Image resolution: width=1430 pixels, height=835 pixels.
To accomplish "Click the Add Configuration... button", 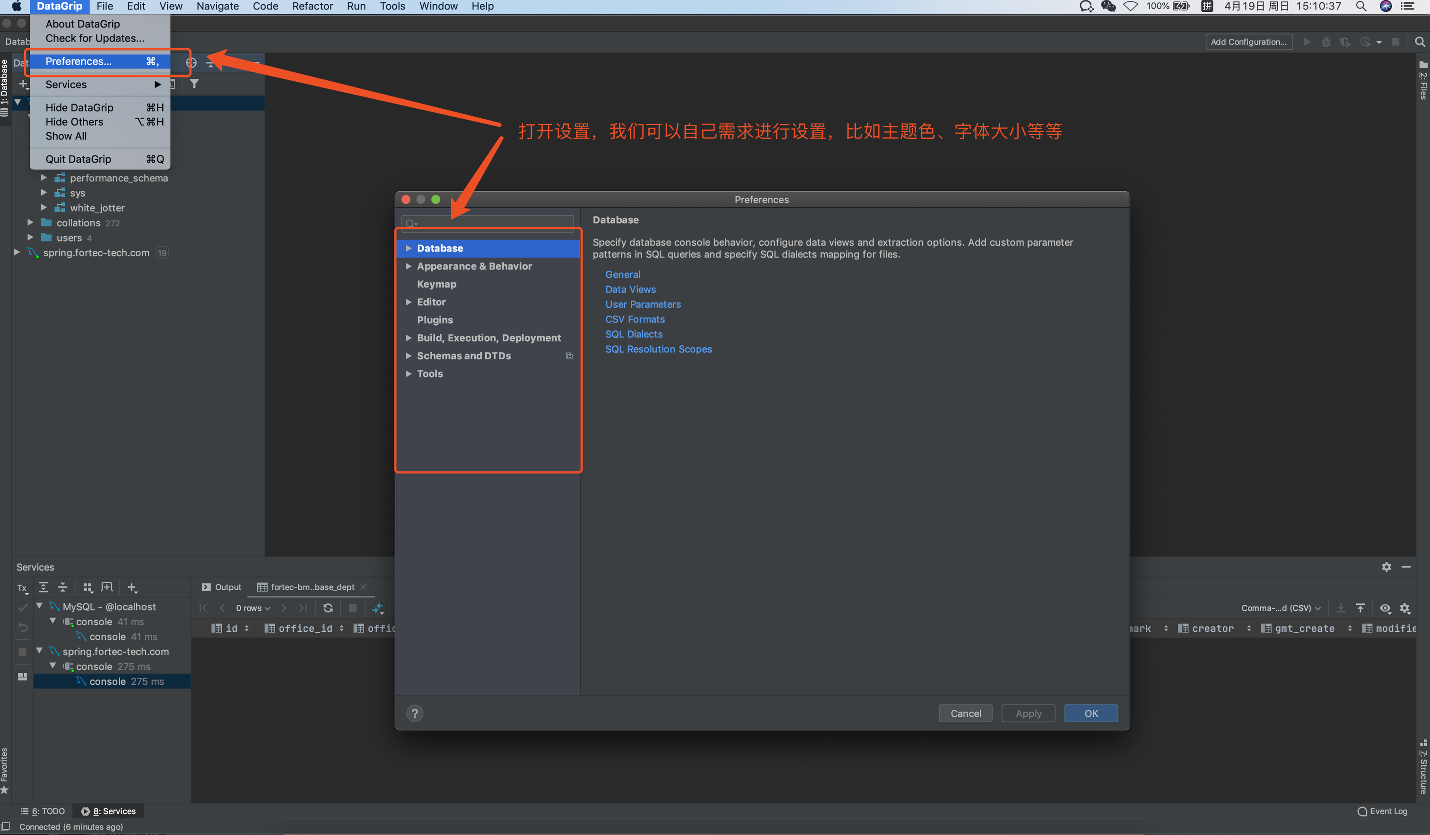I will coord(1248,42).
